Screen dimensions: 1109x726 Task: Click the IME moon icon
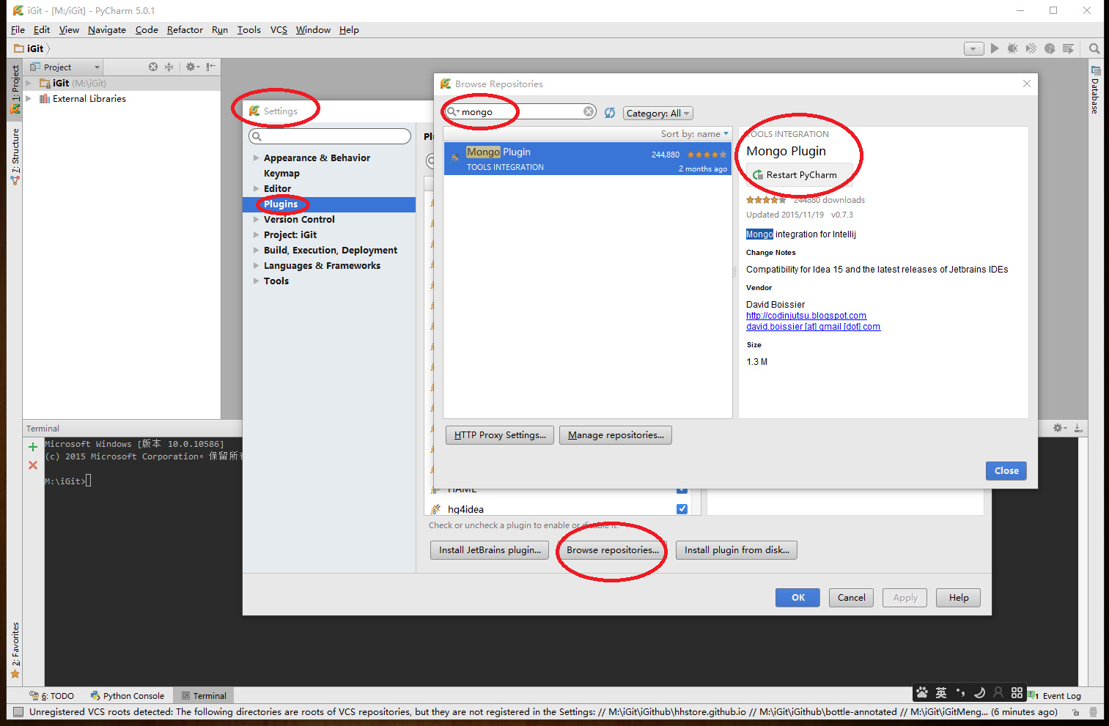pos(979,692)
